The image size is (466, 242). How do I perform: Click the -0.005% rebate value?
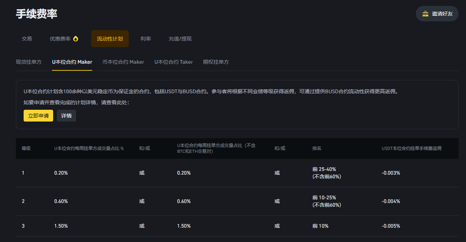[391, 226]
